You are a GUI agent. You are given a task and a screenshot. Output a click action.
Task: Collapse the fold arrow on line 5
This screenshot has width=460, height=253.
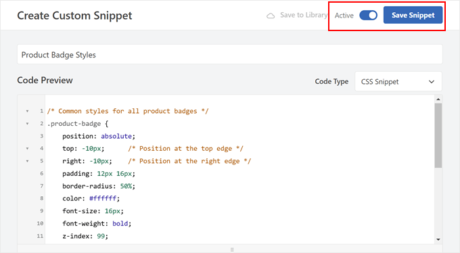(x=27, y=161)
